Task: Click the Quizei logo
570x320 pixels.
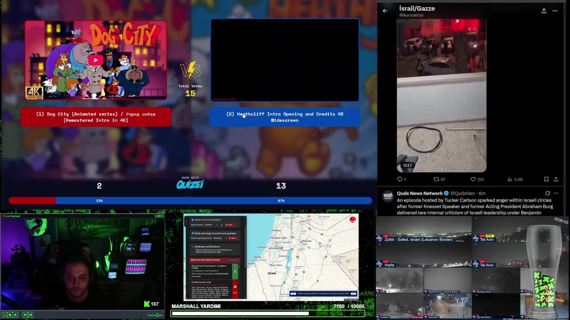Action: click(x=190, y=184)
